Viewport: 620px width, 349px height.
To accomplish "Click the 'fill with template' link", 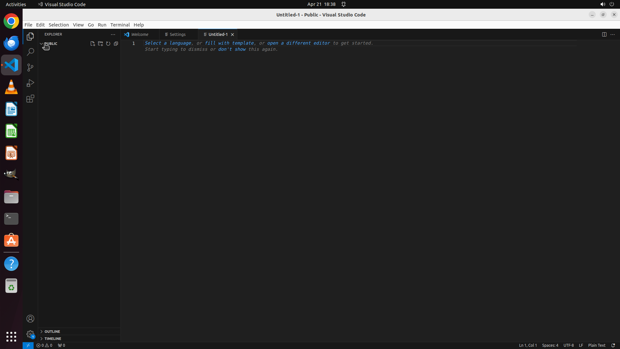I will click(229, 43).
